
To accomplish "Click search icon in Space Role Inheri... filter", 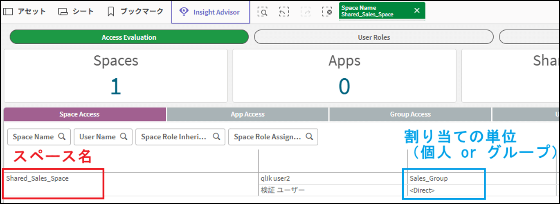I will tap(216, 137).
